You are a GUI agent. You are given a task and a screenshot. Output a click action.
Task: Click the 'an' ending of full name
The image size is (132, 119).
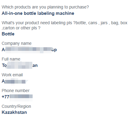point(35,65)
